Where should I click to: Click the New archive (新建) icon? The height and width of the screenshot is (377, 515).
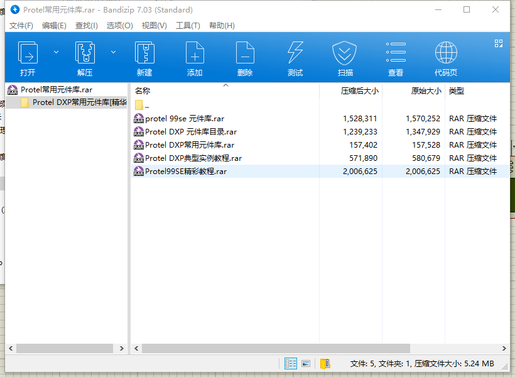point(144,53)
